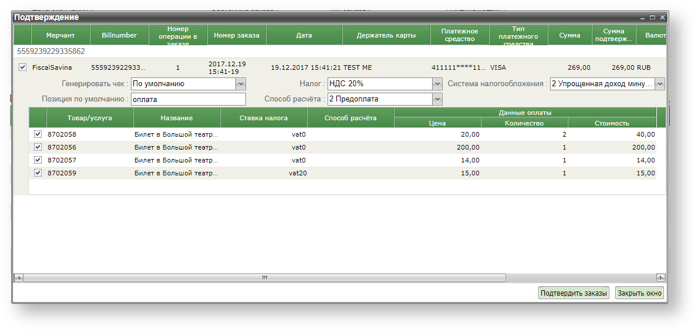The width and height of the screenshot is (698, 332).
Task: Click Подтвердить заказы button
Action: click(574, 293)
